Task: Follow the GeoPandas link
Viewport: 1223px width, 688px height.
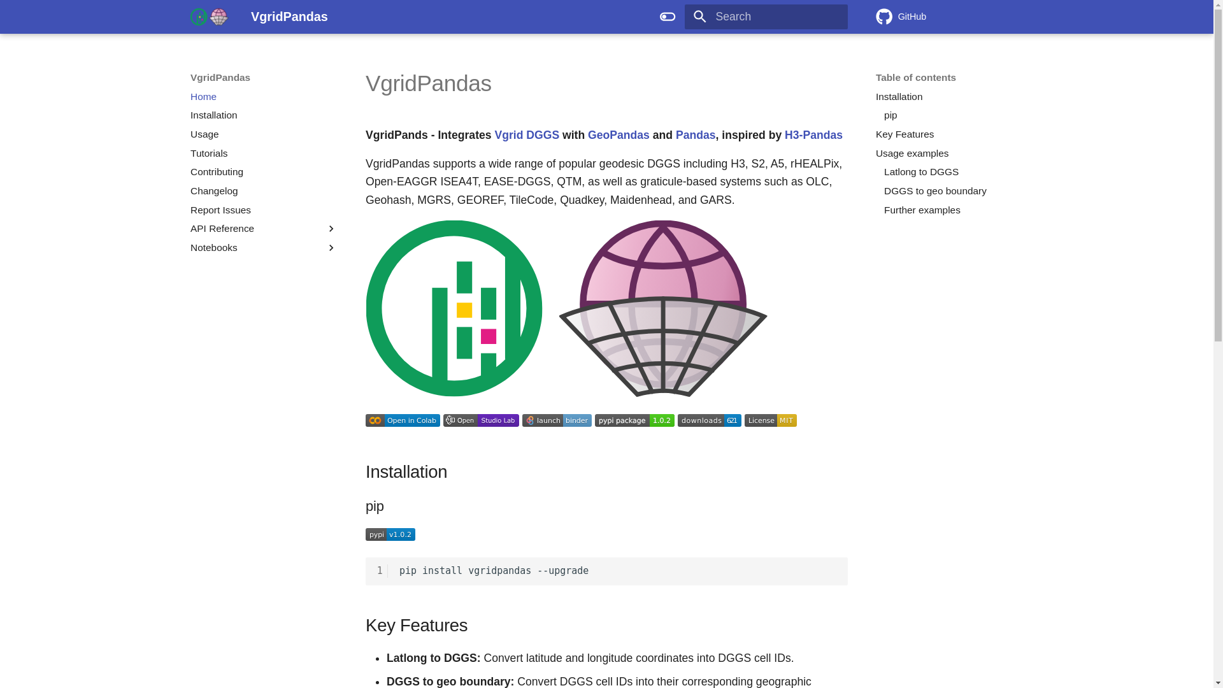Action: (x=619, y=135)
